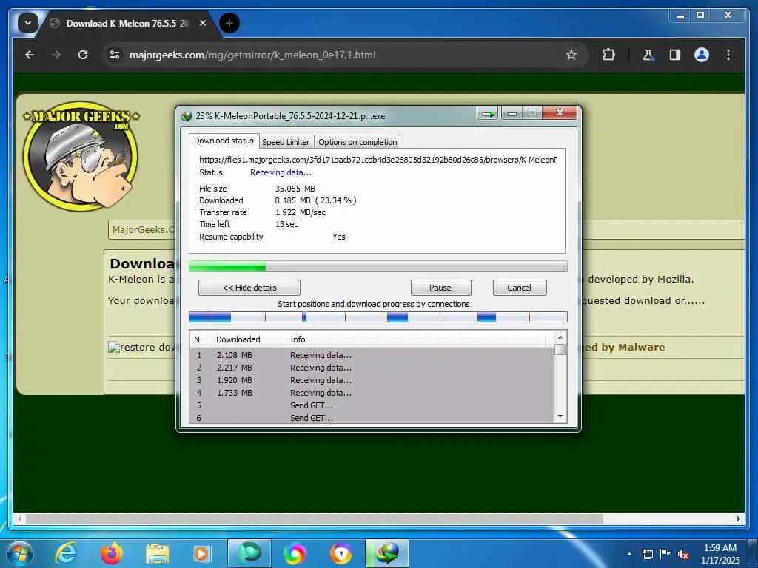The height and width of the screenshot is (568, 758).
Task: Select connection row 5 Send GET
Action: [372, 405]
